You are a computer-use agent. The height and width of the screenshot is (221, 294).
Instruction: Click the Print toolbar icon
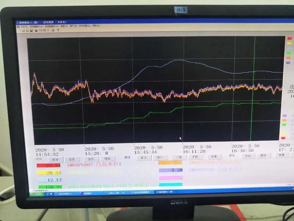53,30
